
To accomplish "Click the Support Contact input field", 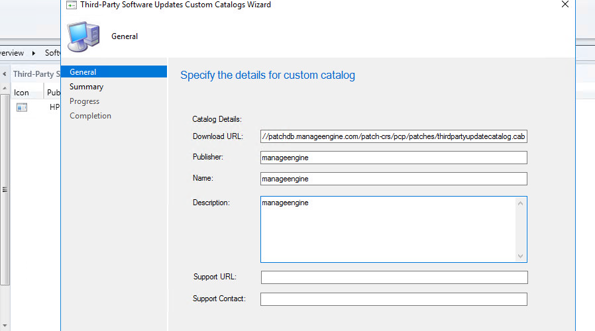I will tap(394, 299).
